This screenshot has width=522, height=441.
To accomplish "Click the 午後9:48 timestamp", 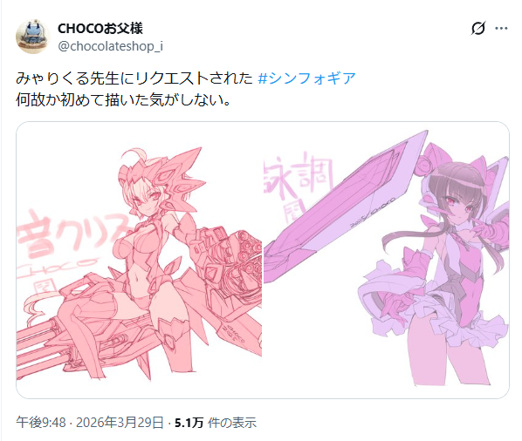I will pos(41,423).
